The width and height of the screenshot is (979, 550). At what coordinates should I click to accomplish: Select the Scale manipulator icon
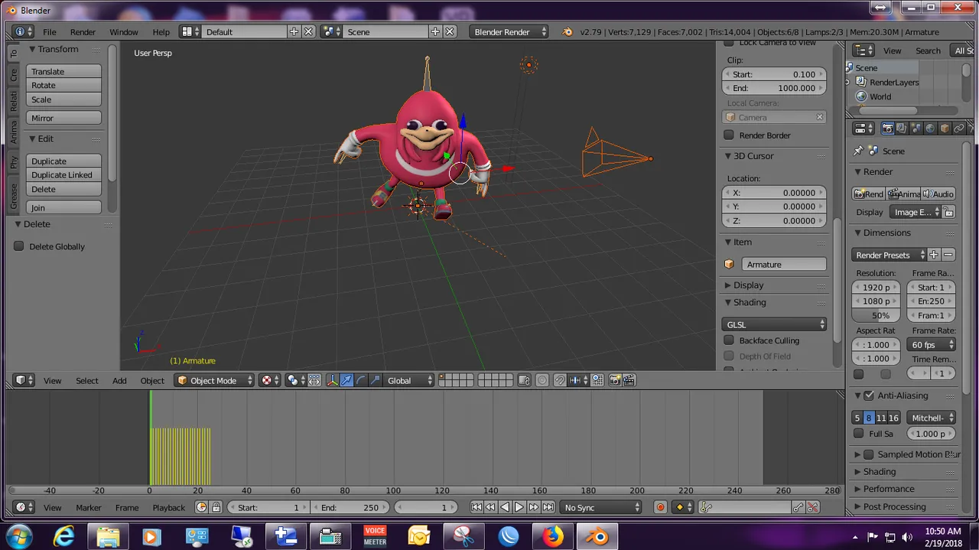pos(375,380)
